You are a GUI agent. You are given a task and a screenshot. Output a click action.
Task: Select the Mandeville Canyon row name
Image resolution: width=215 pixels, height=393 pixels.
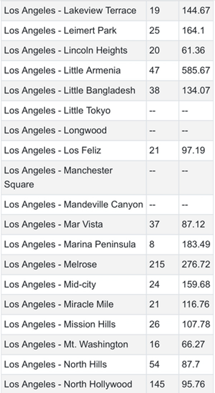[x=73, y=204]
